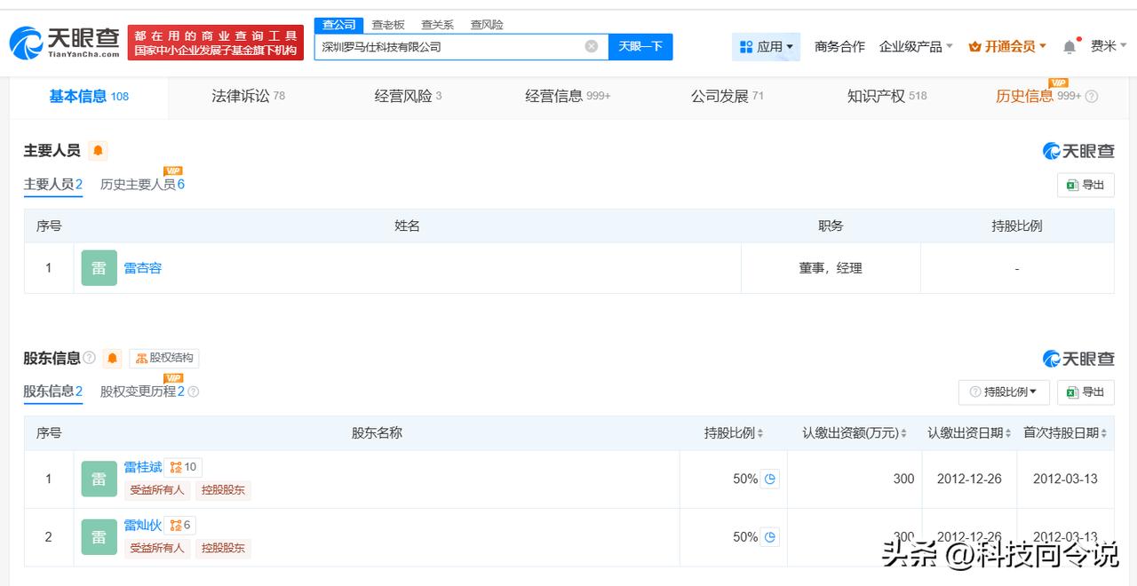Select the 主要人员 2 sub-tab
The width and height of the screenshot is (1137, 586).
tap(53, 185)
